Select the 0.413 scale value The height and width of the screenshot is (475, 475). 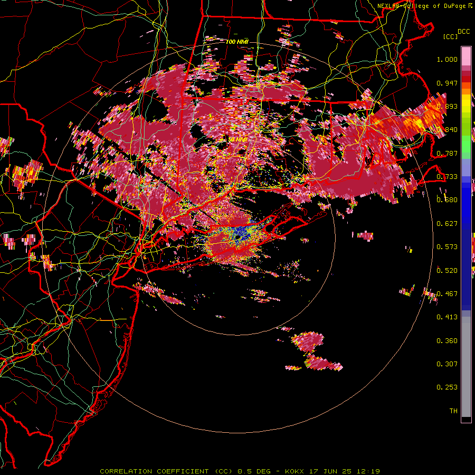[x=447, y=317]
